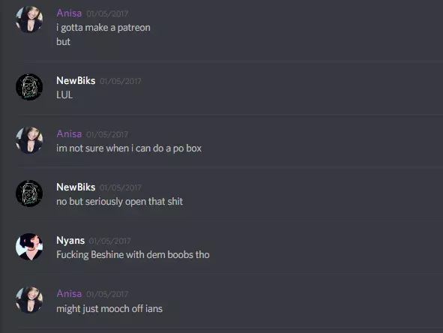Click the timestamp next to Nyans
This screenshot has width=443, height=333.
(x=109, y=241)
